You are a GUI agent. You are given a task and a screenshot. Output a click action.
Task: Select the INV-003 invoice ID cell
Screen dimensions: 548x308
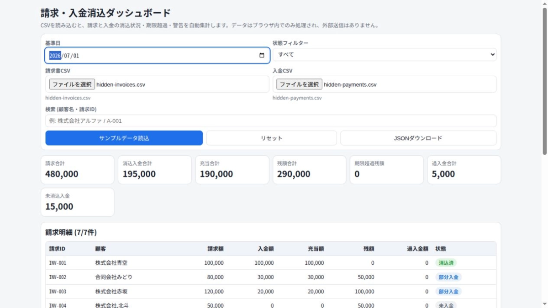pos(58,291)
